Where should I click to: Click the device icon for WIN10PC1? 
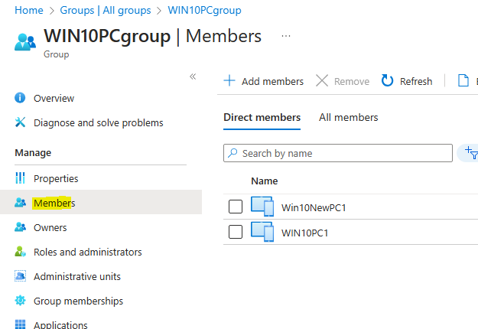(262, 232)
